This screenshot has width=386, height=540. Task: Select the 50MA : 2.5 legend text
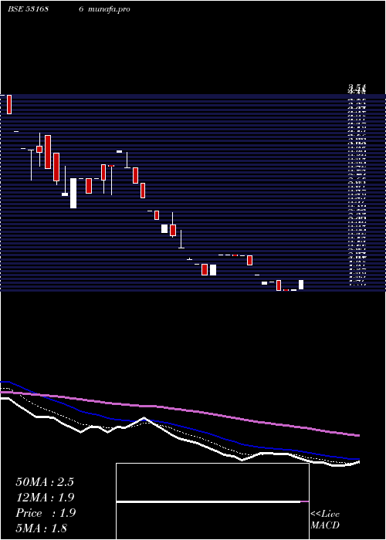pos(45,482)
